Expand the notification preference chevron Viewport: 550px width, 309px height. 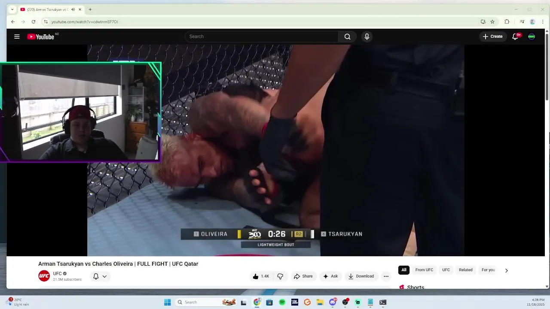click(x=104, y=276)
